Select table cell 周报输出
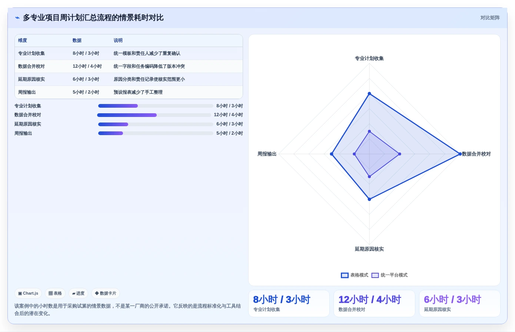515x332 pixels. pyautogui.click(x=27, y=92)
